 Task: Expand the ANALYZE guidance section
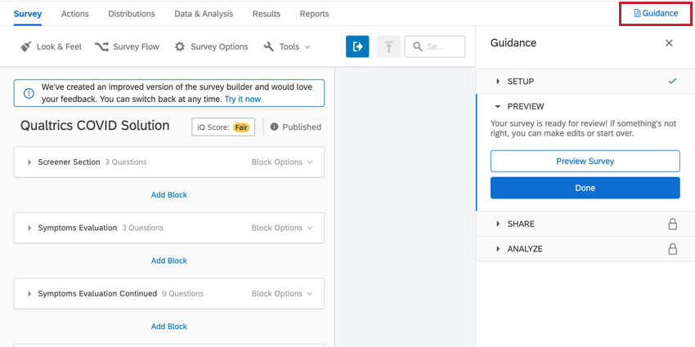click(x=498, y=249)
